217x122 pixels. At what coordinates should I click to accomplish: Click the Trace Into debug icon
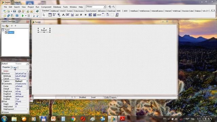click(x=34, y=16)
